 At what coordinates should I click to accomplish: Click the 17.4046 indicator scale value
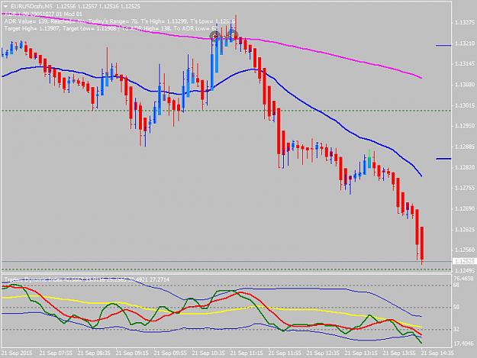point(463,343)
